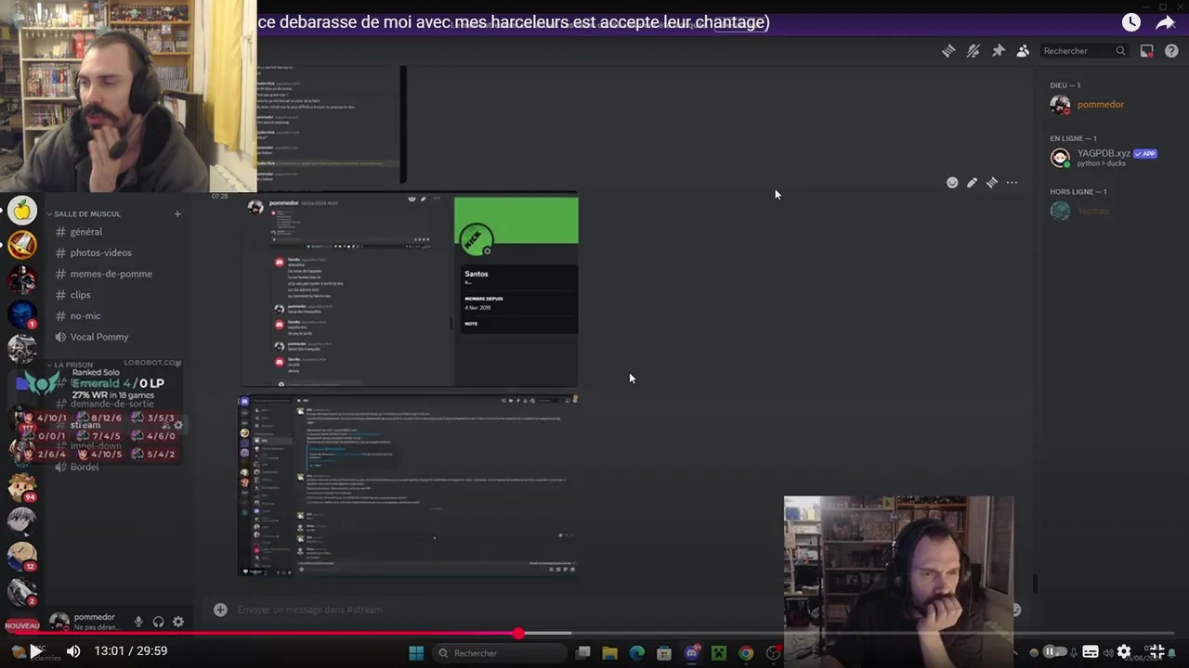Viewport: 1189px width, 668px height.
Task: Click YouTube share arrow icon
Action: [1165, 22]
